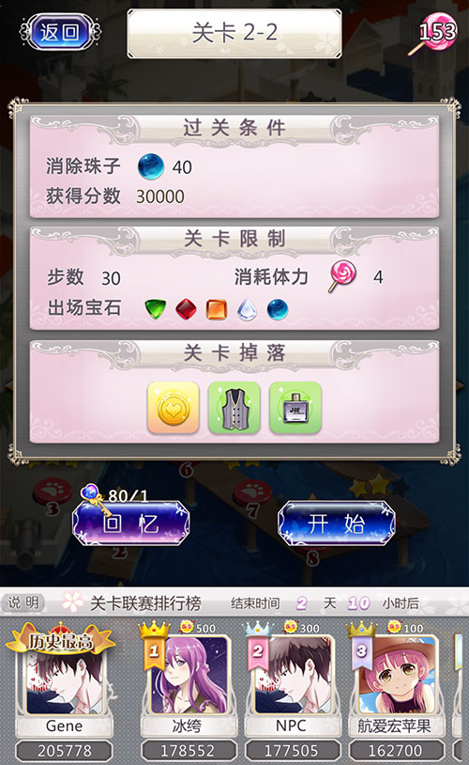Select the blue bead icon beside 消除珠子
This screenshot has height=765, width=469.
[150, 166]
